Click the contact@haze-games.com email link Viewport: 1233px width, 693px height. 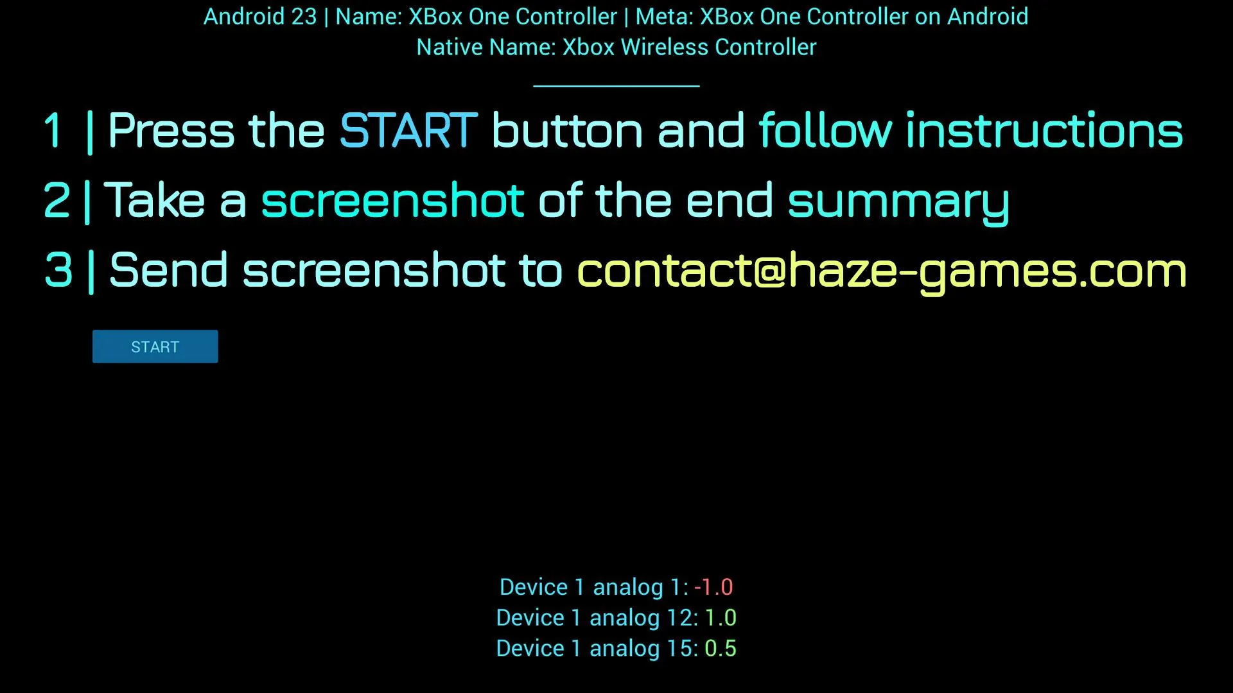tap(880, 269)
